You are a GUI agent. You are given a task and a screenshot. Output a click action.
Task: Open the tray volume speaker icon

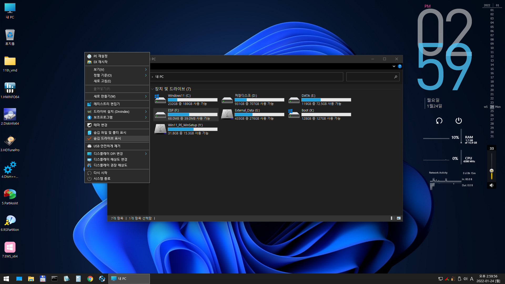466,279
